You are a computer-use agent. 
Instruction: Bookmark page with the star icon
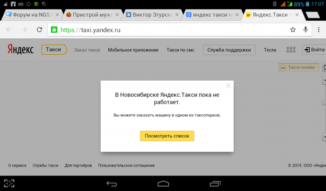pos(293,29)
